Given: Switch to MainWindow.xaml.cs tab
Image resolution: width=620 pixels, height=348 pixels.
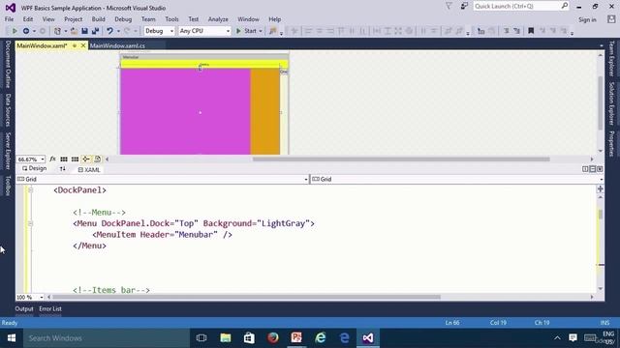Looking at the screenshot, I should (117, 45).
